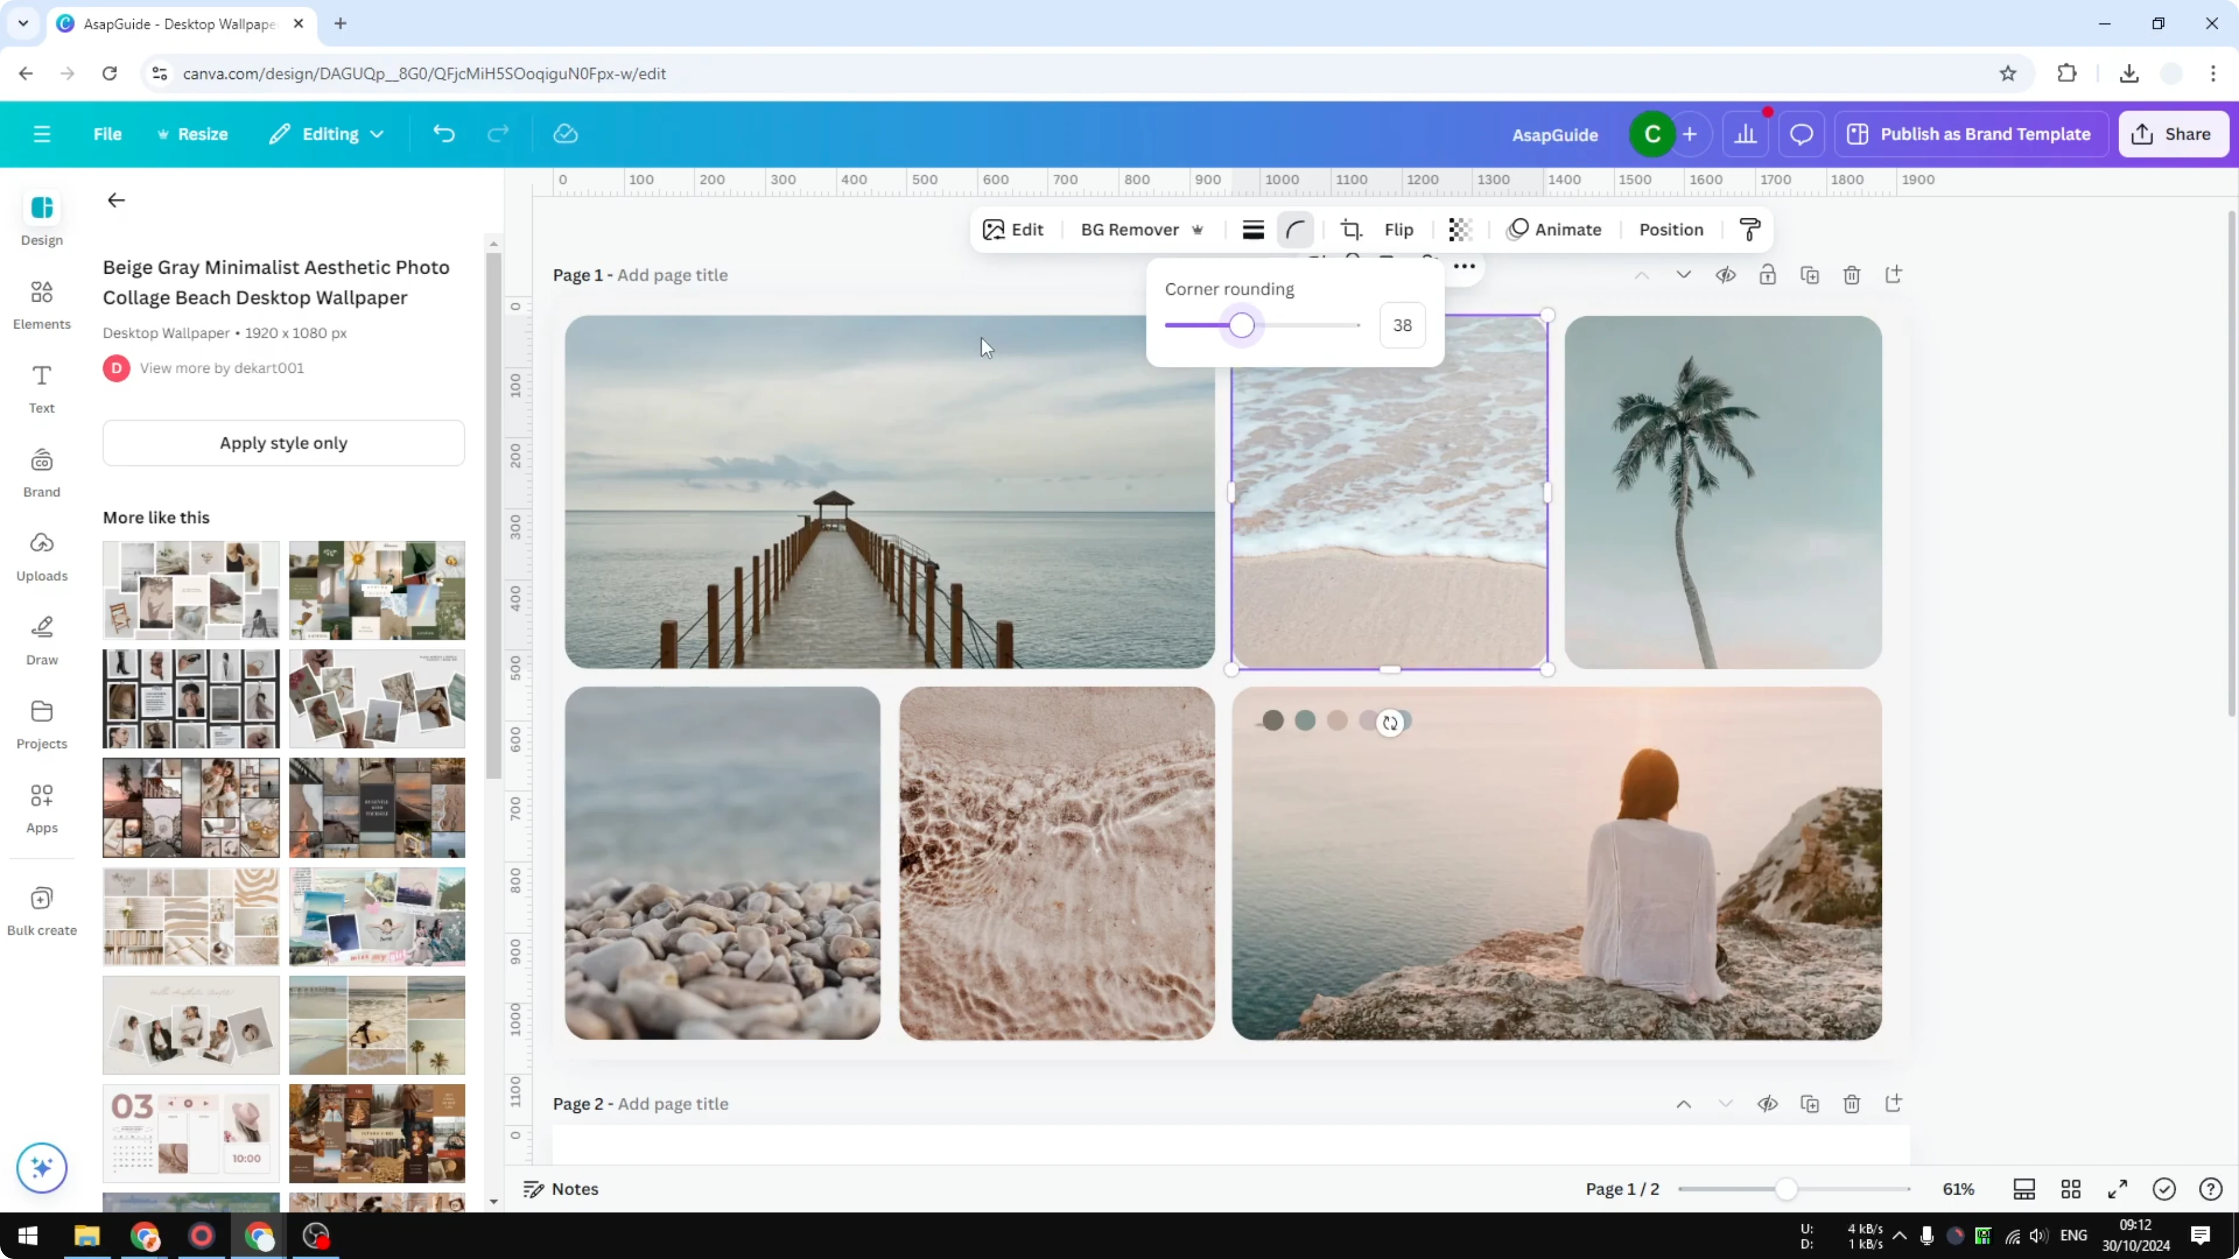This screenshot has width=2239, height=1259.
Task: Adjust the Corner rounding slider handle
Action: click(x=1242, y=325)
